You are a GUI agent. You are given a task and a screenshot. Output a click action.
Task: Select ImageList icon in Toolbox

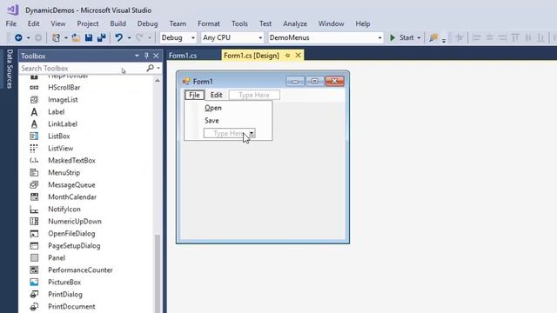point(34,100)
